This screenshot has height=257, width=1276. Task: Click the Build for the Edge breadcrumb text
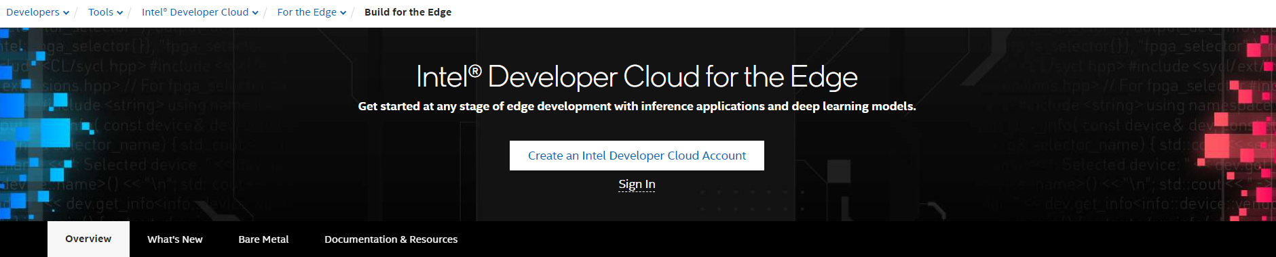pos(408,12)
